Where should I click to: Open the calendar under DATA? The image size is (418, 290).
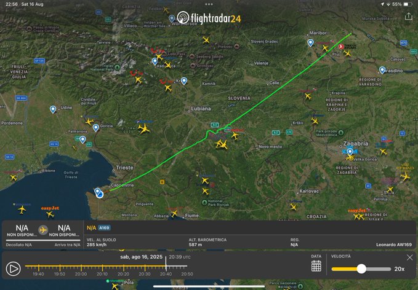tap(316, 266)
